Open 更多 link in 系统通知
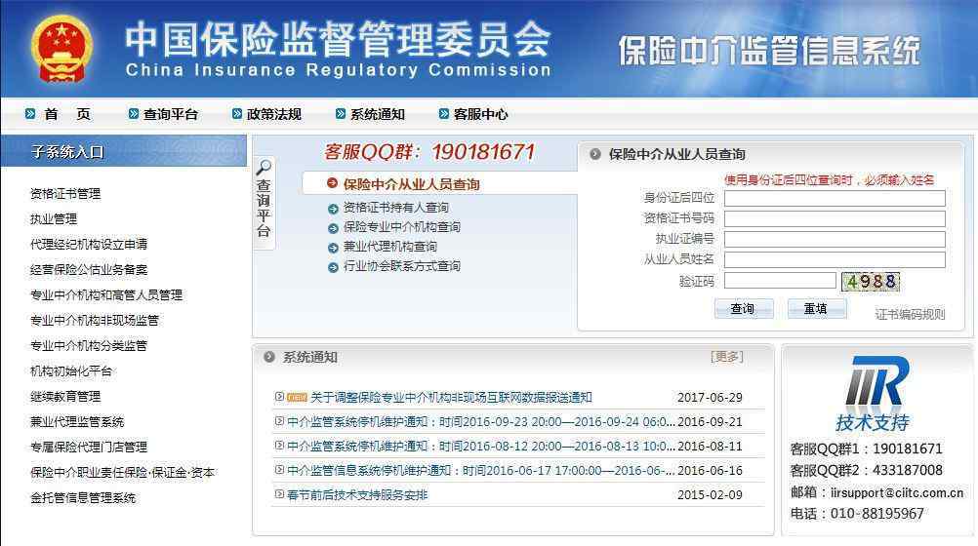The width and height of the screenshot is (978, 546). click(726, 357)
